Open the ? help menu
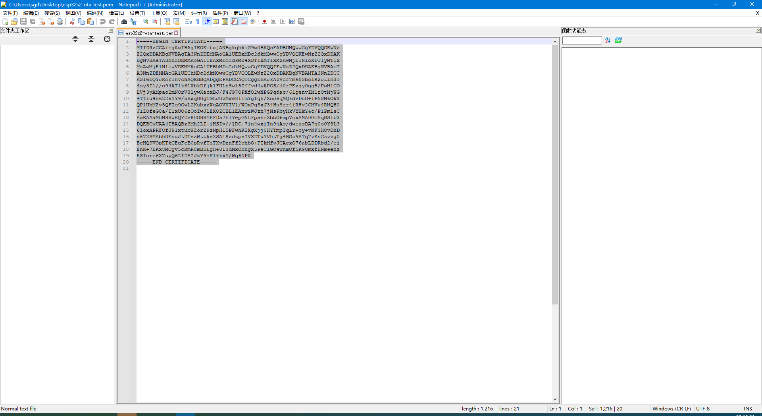This screenshot has height=416, width=762. [258, 13]
